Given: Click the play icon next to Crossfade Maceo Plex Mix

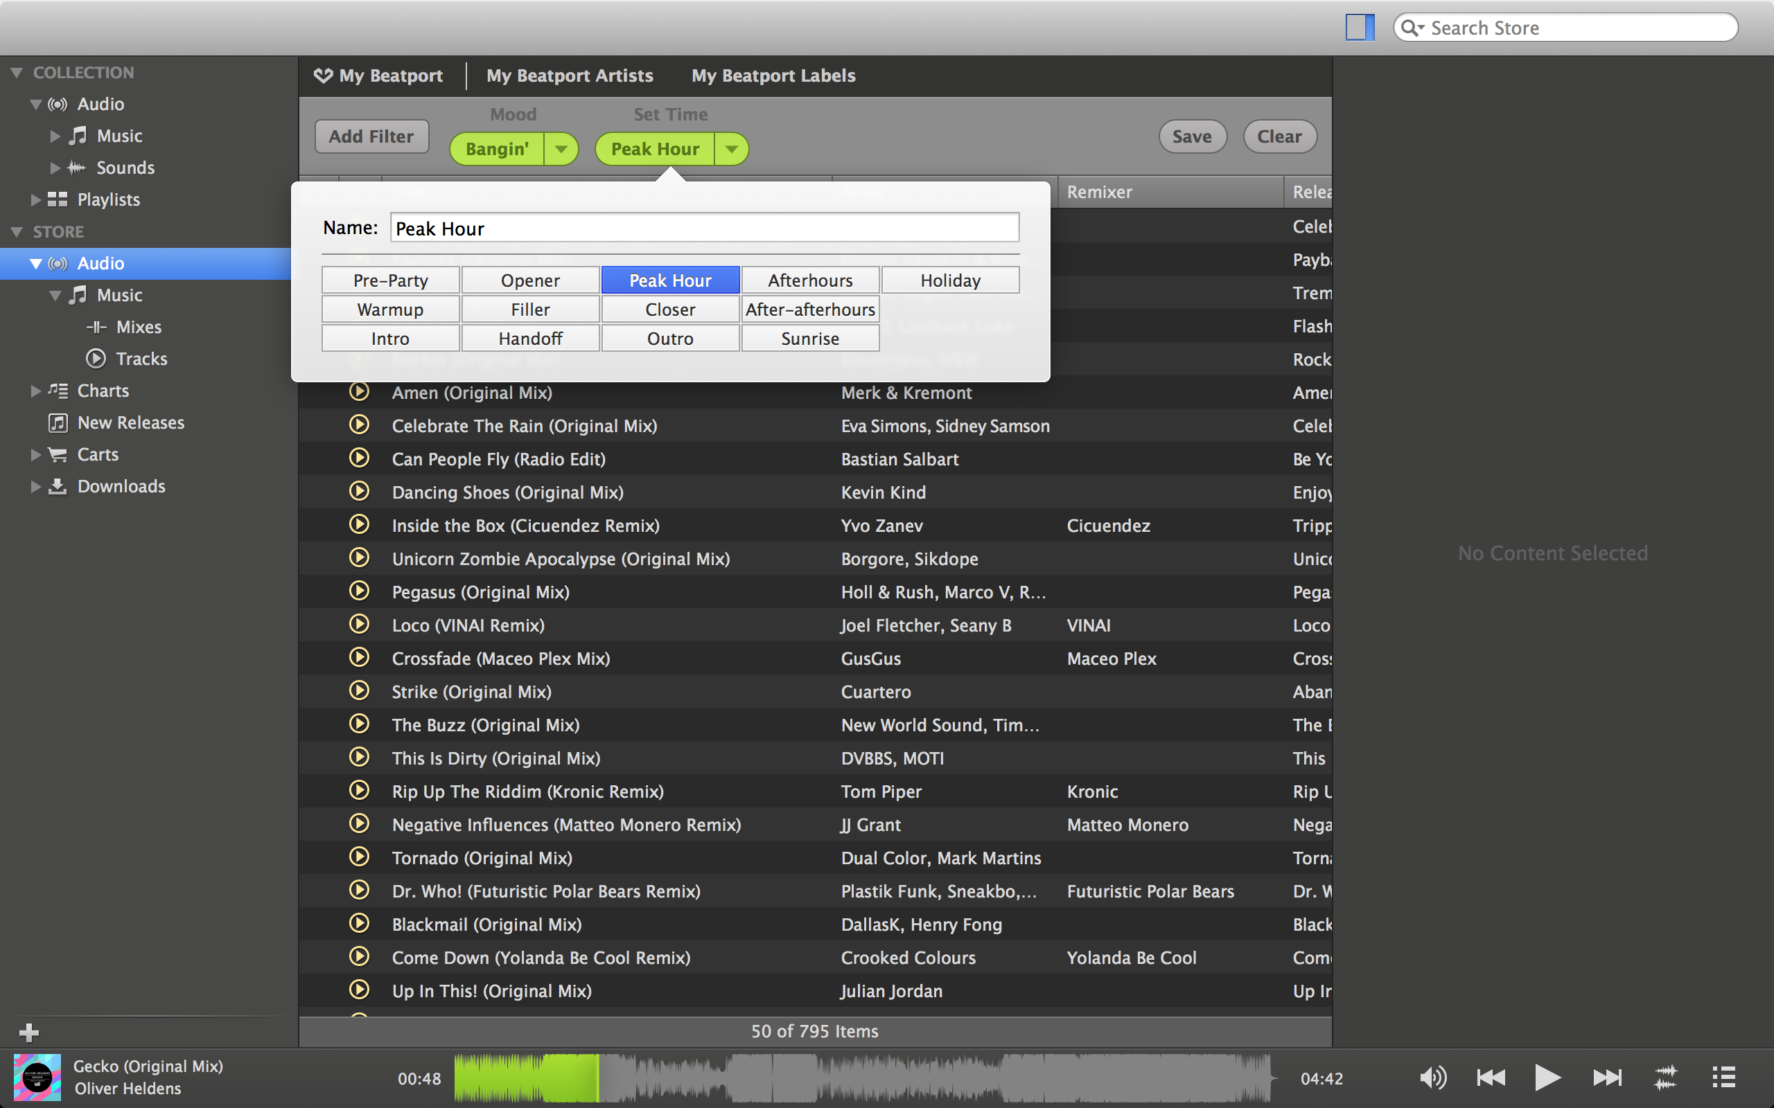Looking at the screenshot, I should tap(358, 657).
